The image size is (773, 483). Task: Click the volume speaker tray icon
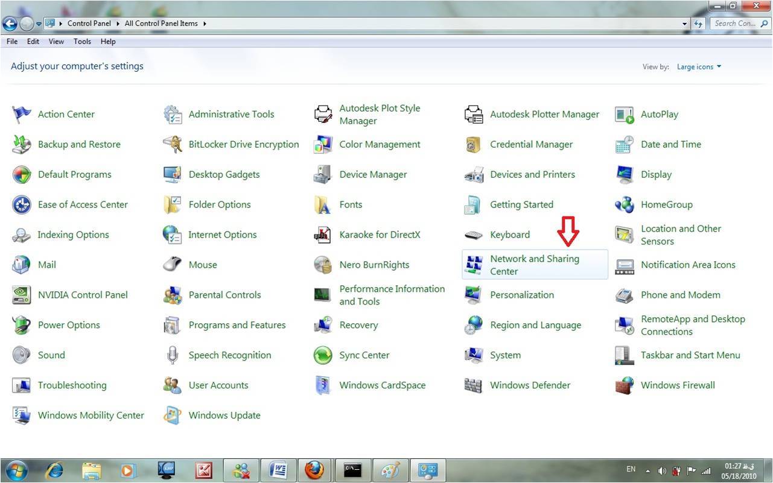click(x=662, y=471)
